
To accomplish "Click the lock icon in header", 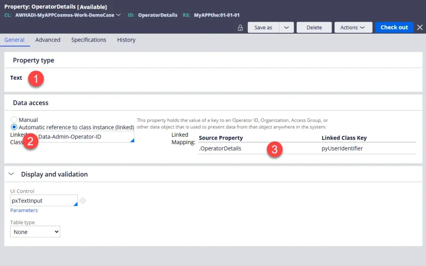I will [x=240, y=28].
